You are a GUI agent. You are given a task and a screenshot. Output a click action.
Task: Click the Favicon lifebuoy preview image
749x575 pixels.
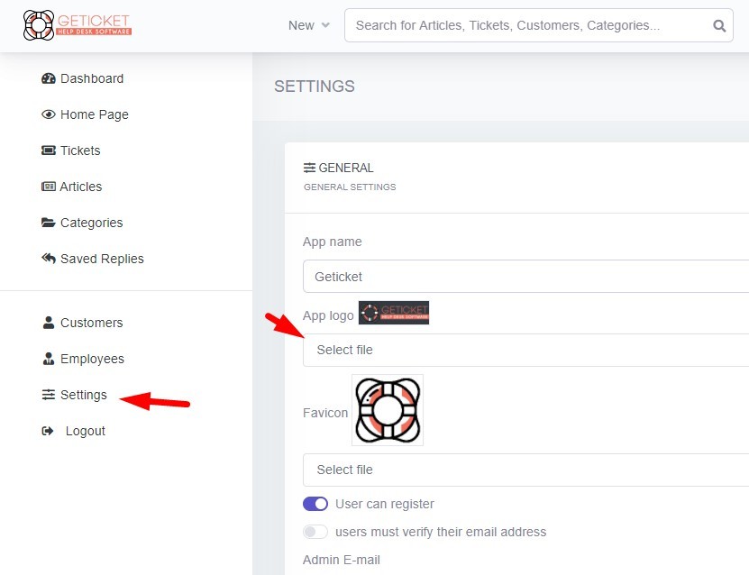pyautogui.click(x=388, y=410)
